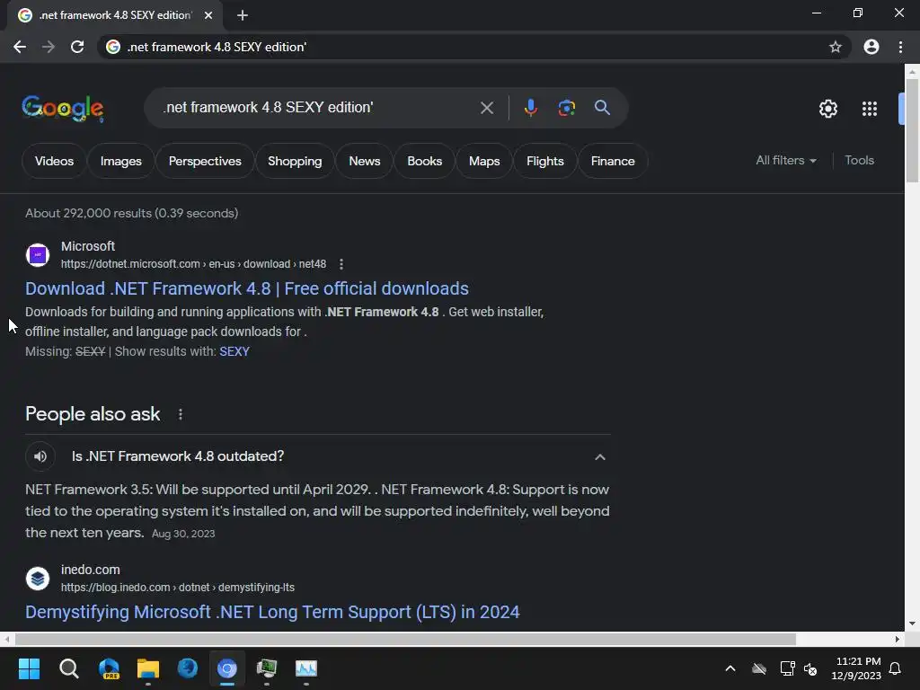Select the Finance filter chip
Image resolution: width=920 pixels, height=690 pixels.
point(613,161)
